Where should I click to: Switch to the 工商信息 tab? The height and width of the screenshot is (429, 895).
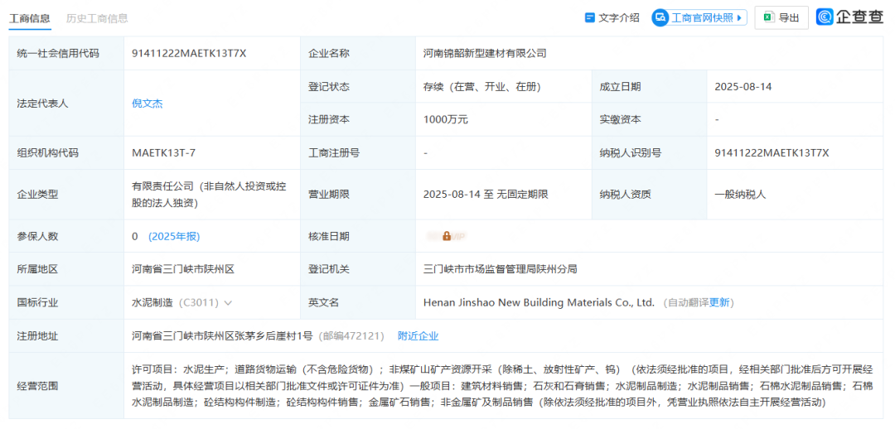pos(29,18)
